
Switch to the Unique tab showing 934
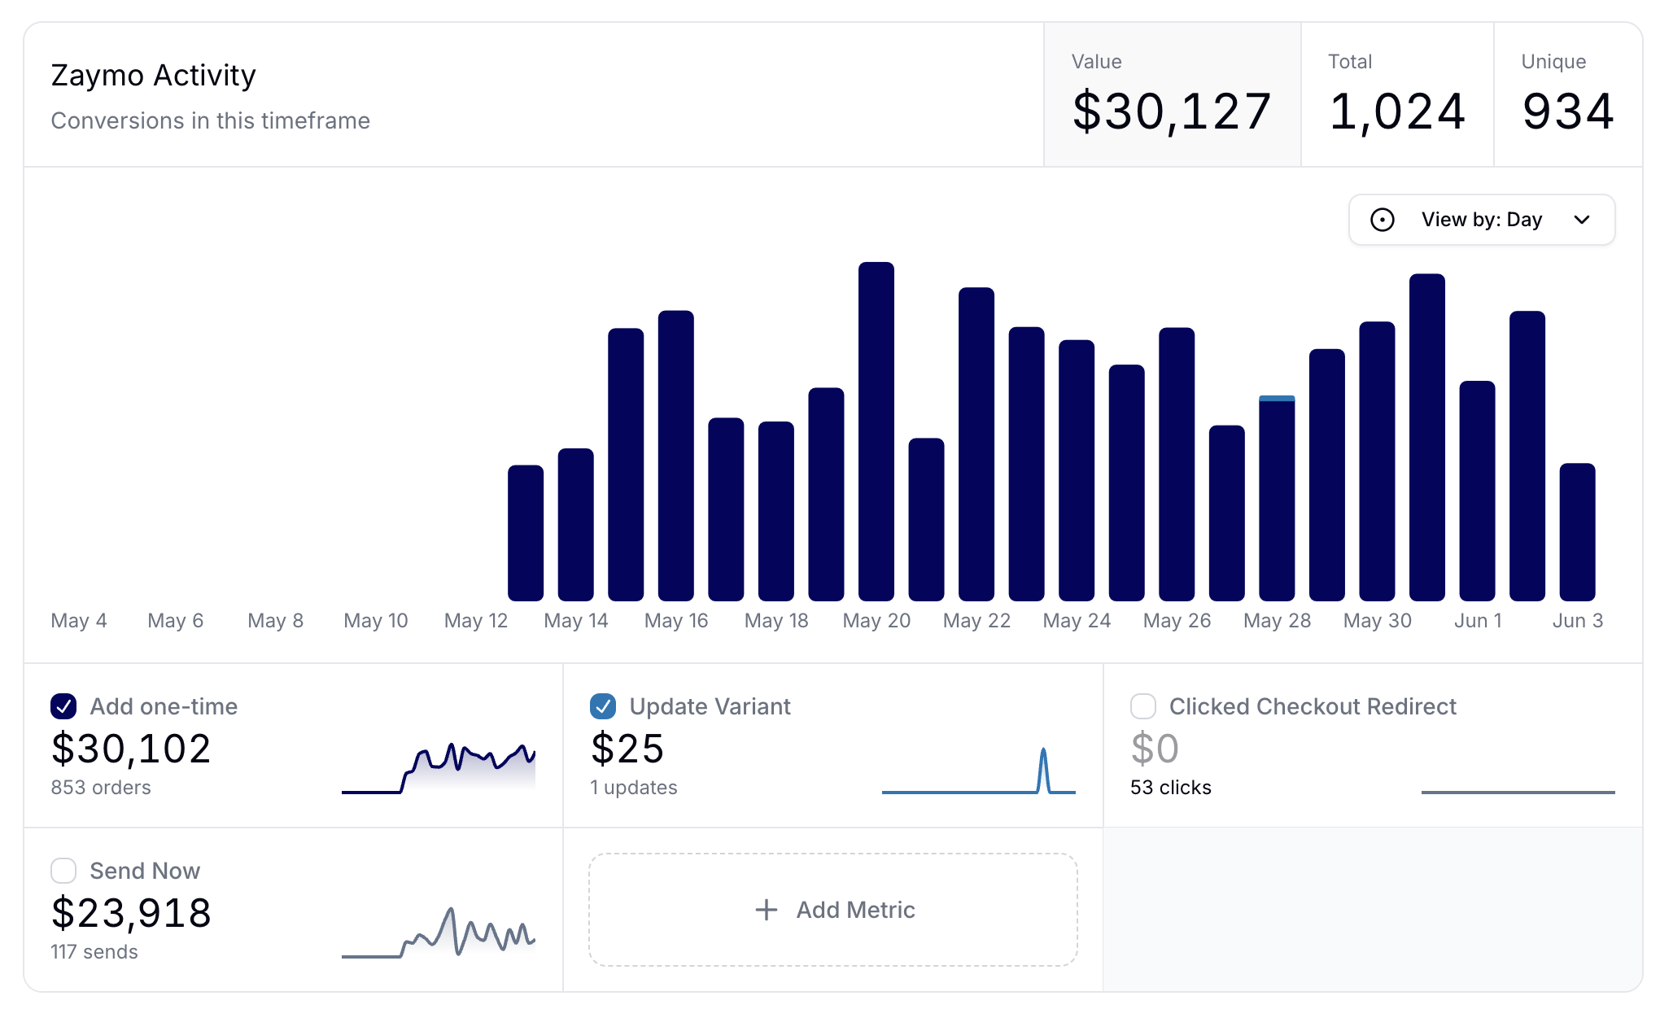1568,95
